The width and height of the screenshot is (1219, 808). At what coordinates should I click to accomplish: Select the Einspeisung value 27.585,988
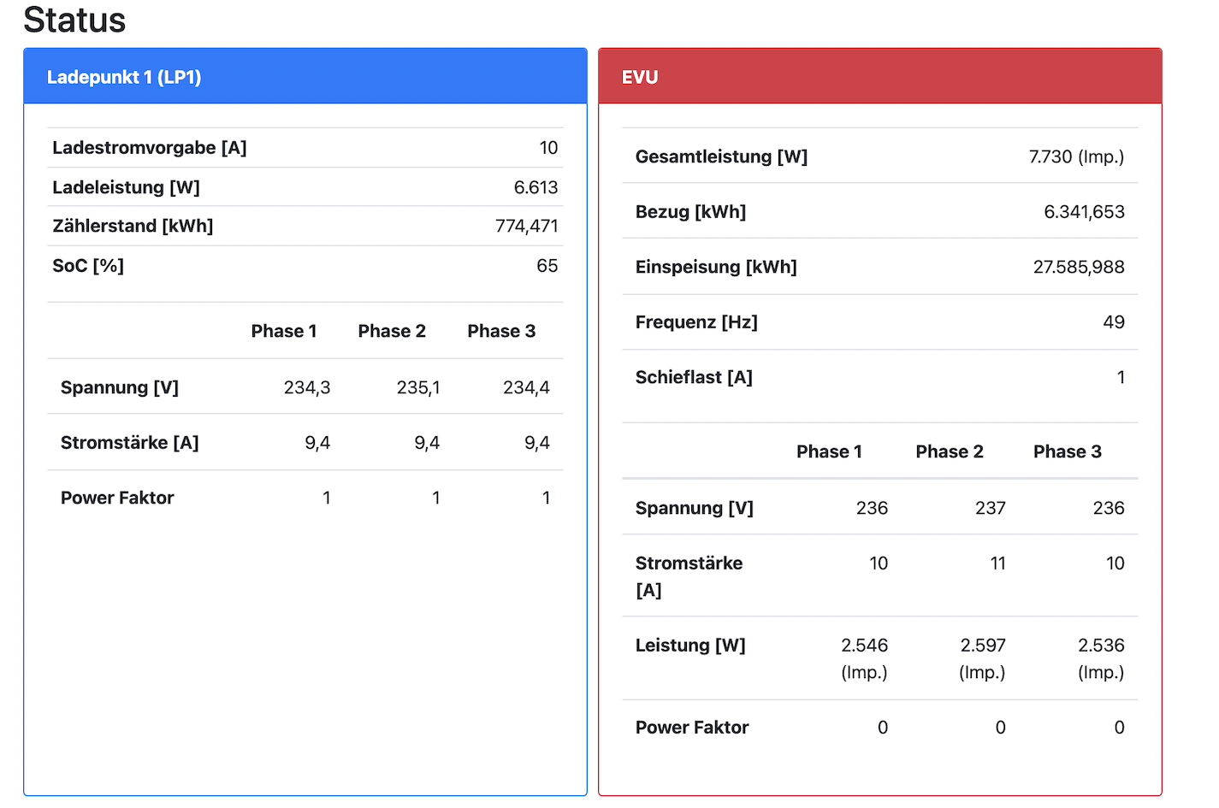point(1079,267)
